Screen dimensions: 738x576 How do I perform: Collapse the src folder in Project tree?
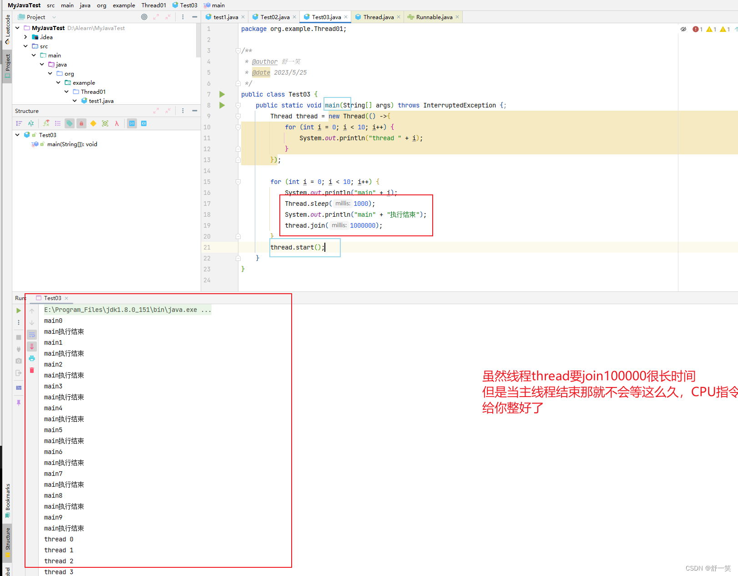pyautogui.click(x=25, y=46)
